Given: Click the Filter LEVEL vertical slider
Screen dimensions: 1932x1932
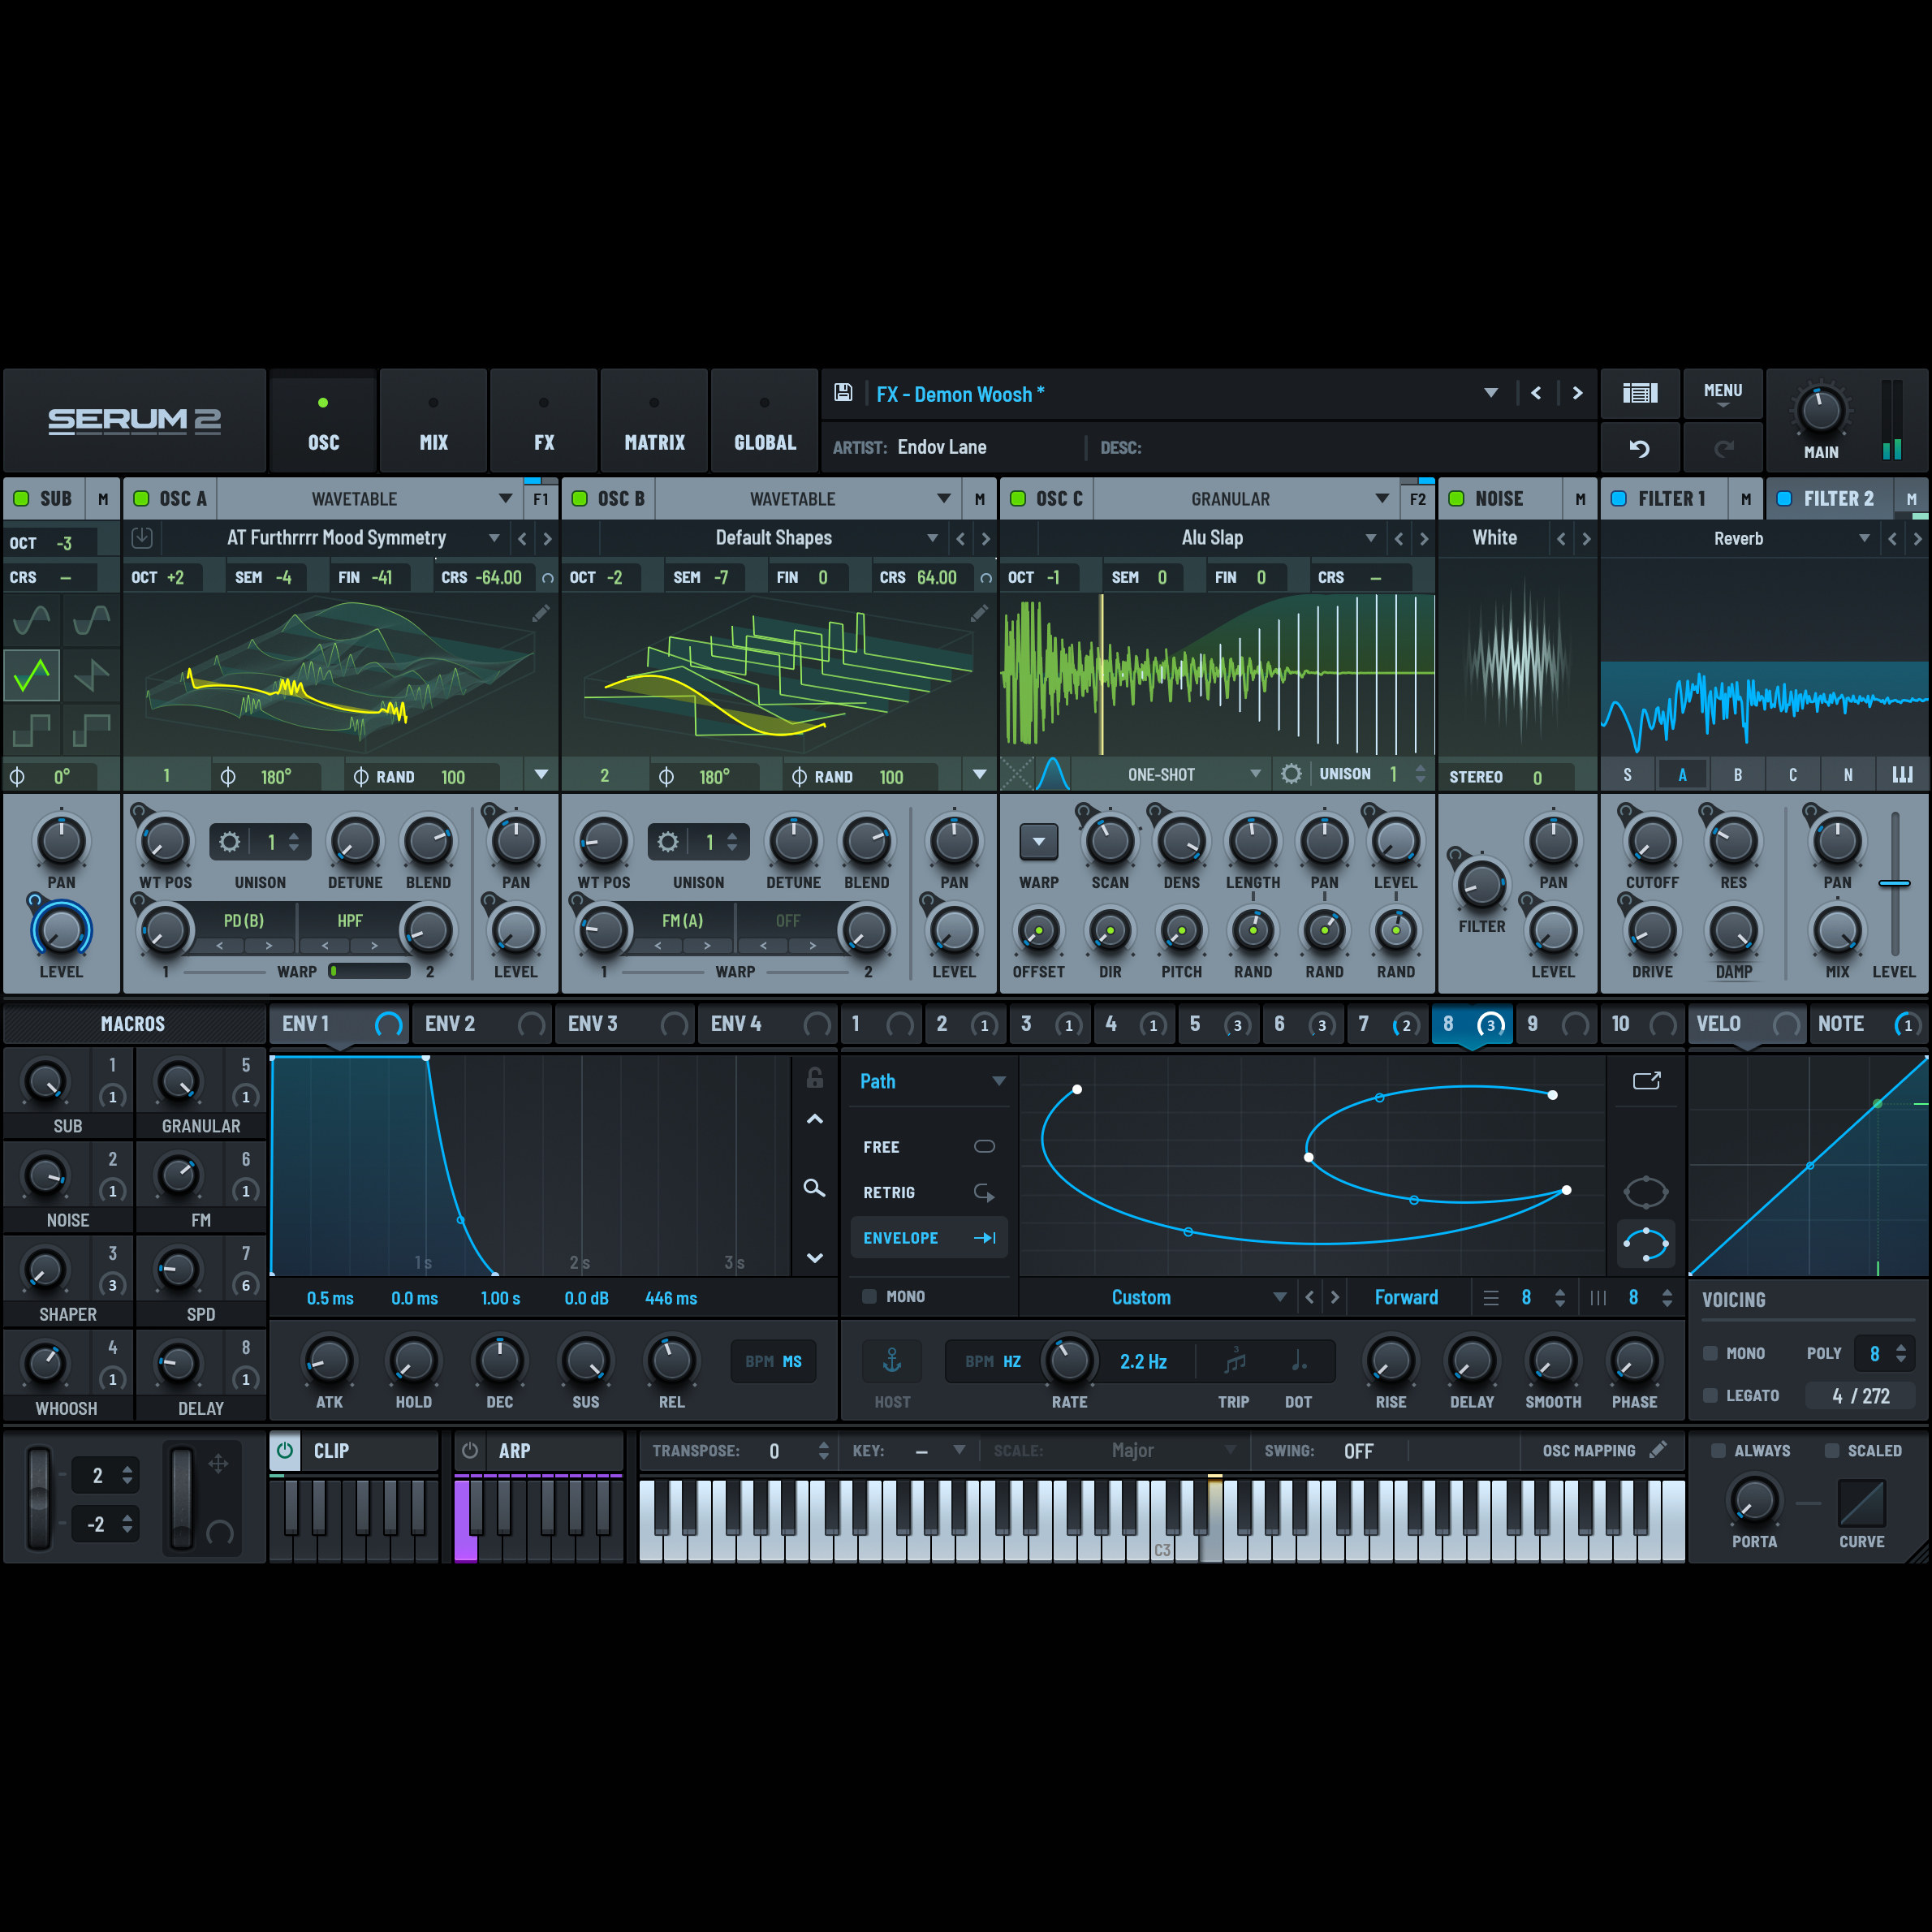Looking at the screenshot, I should pos(1894,884).
